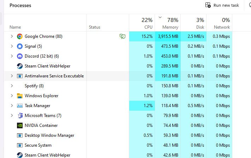This screenshot has width=251, height=158.
Task: Expand the Discord (32 bit) process group
Action: pyautogui.click(x=12, y=56)
